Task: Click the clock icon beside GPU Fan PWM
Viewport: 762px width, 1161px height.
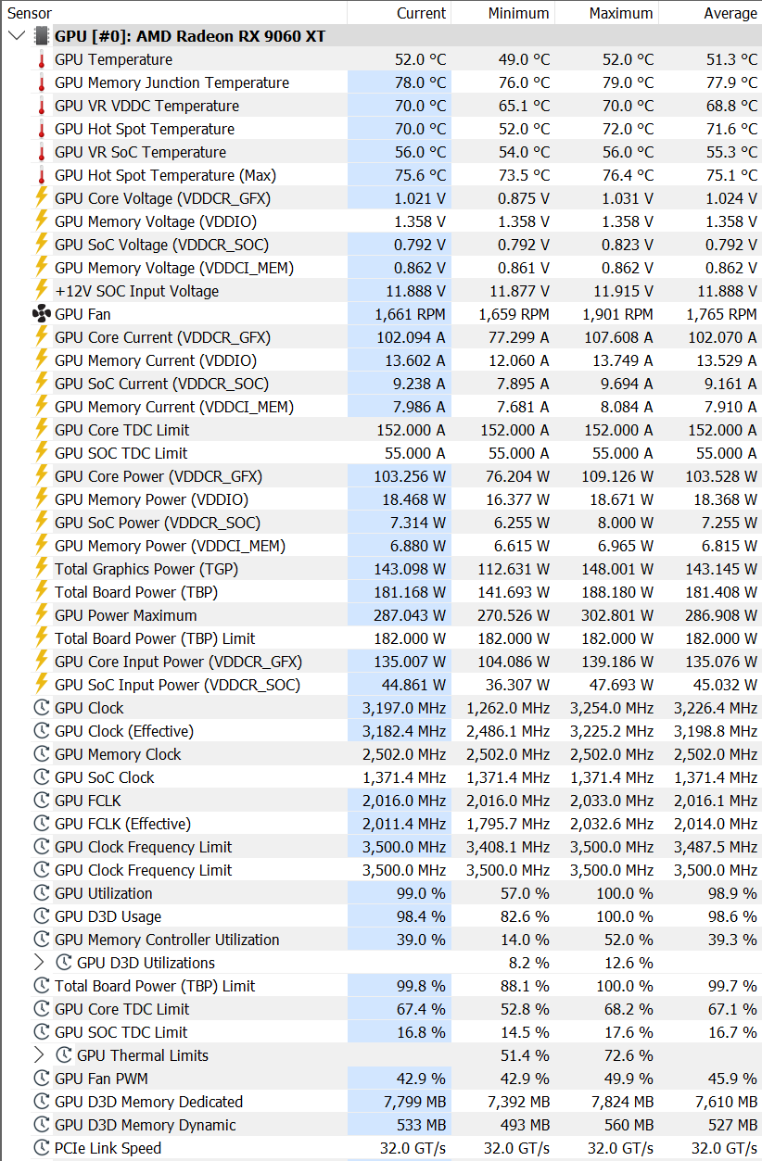Action: pyautogui.click(x=41, y=1079)
